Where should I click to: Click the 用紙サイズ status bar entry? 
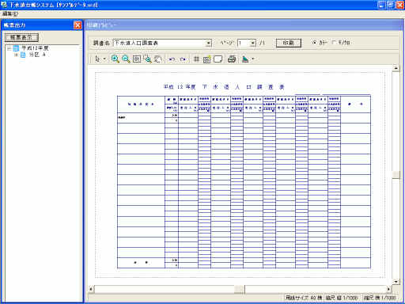pyautogui.click(x=304, y=298)
